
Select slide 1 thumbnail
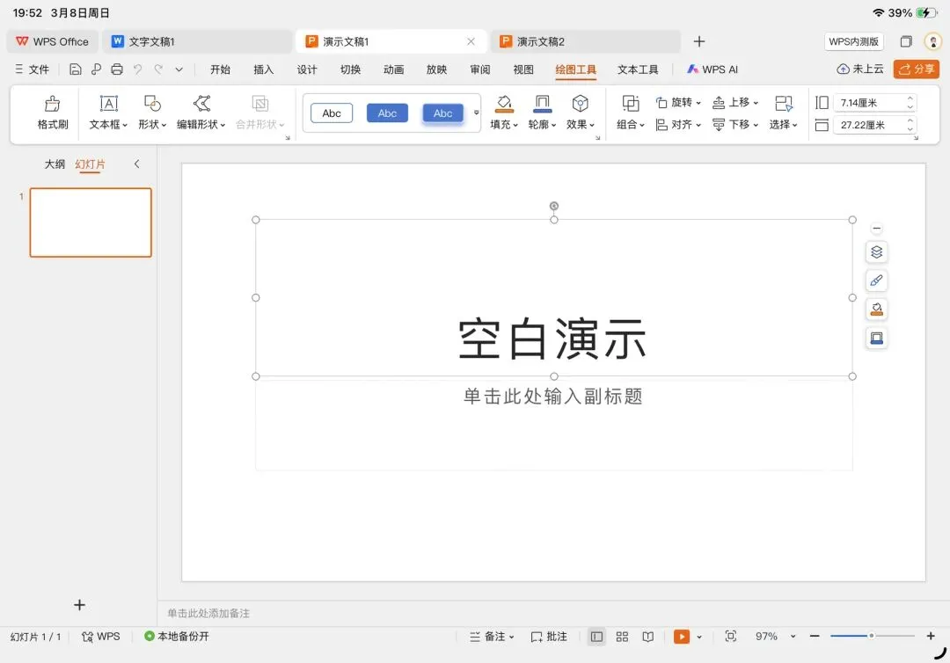pos(91,222)
